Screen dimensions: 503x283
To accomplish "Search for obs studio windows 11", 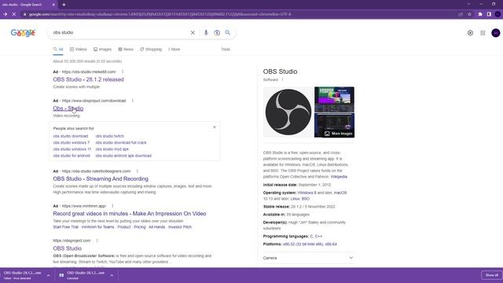I will click(72, 149).
